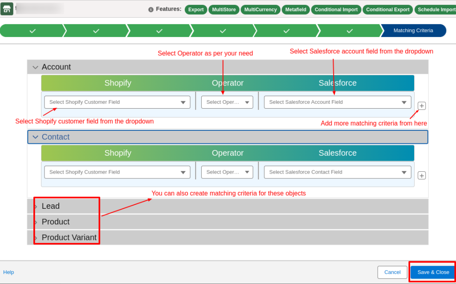Viewport: 456px width, 284px height.
Task: Select the Metafield feature pill
Action: point(296,10)
